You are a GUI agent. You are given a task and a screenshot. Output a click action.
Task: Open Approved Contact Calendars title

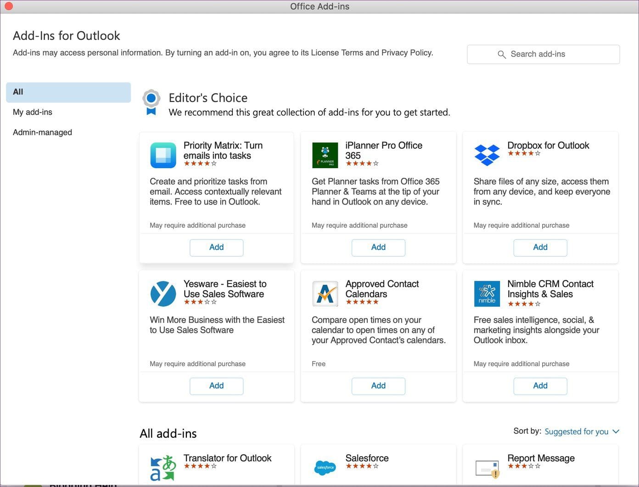tap(382, 289)
